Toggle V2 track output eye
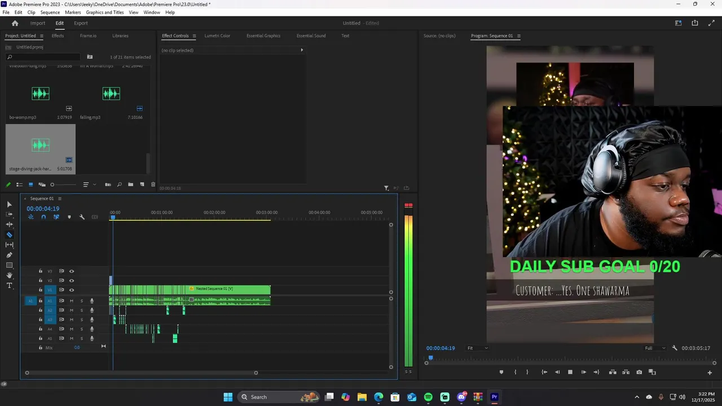 [x=72, y=280]
